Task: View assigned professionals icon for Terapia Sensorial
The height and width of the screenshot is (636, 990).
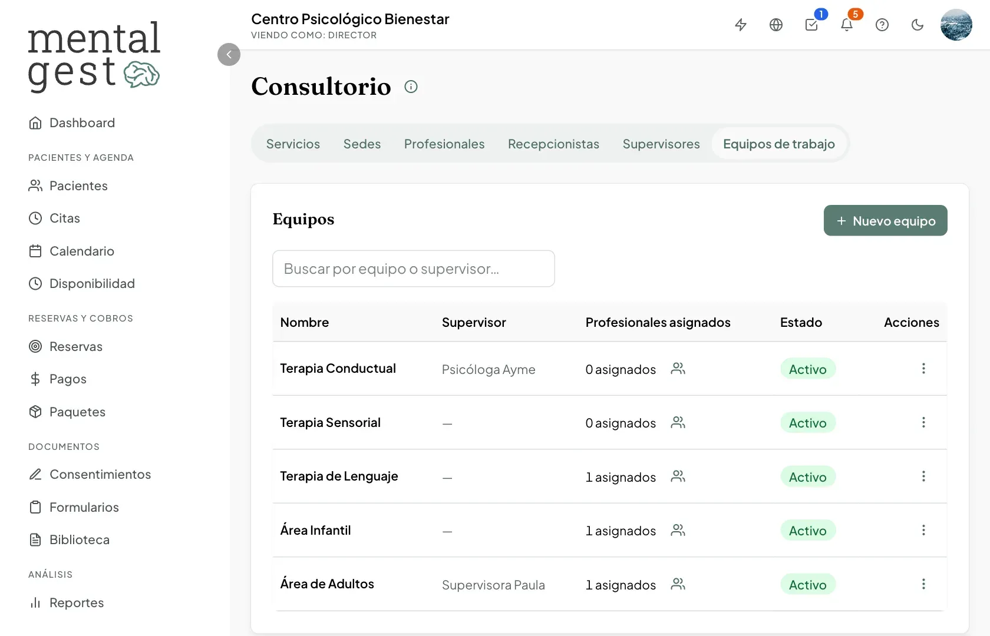Action: (x=678, y=422)
